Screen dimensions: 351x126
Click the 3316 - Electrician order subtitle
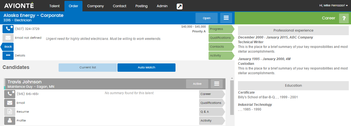(17, 20)
